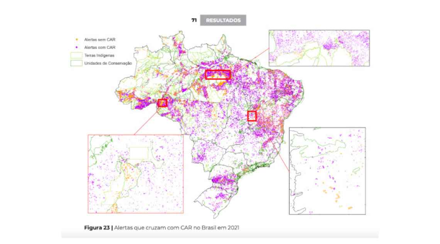Click the wide red rectangle in northern Brazil
Image resolution: width=440 pixels, height=244 pixels.
click(x=218, y=75)
